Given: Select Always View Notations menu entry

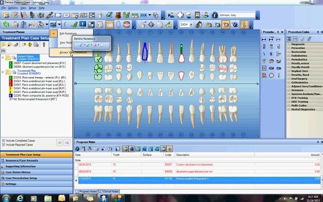Looking at the screenshot, I should [71, 52].
